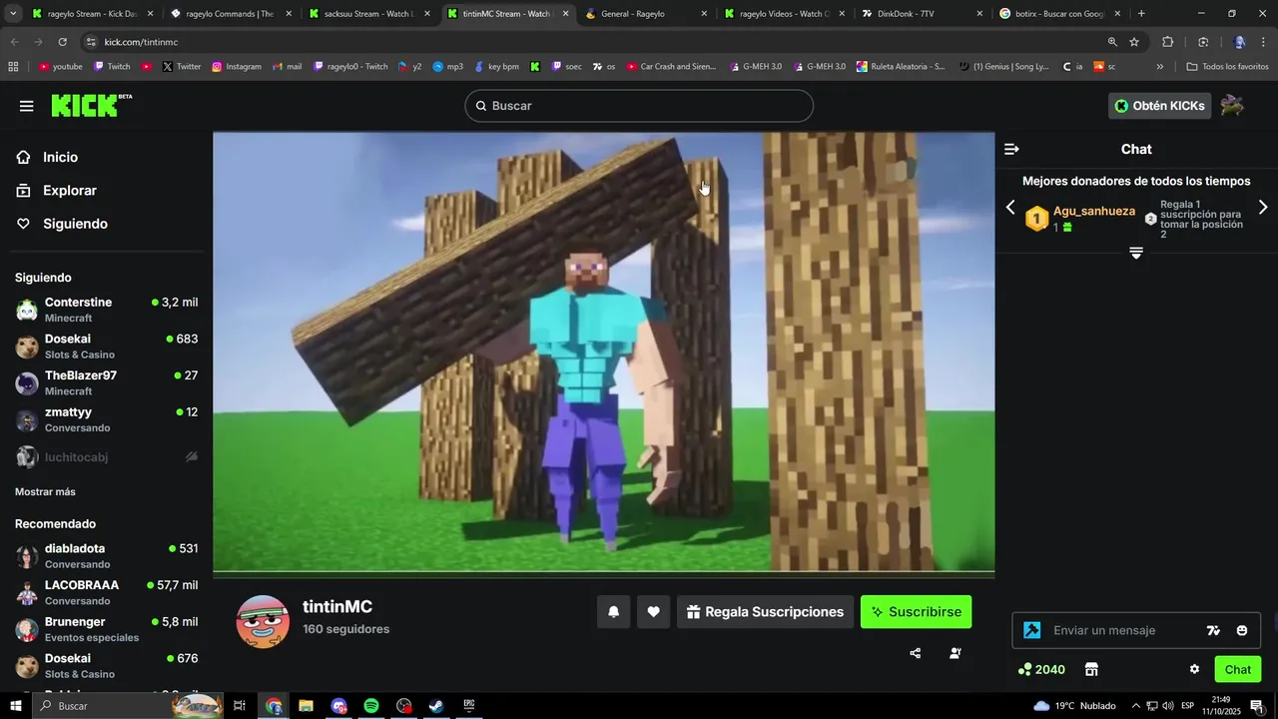Switch to sacksuu Stream tab
Screen dimensions: 1278x719
(367, 14)
